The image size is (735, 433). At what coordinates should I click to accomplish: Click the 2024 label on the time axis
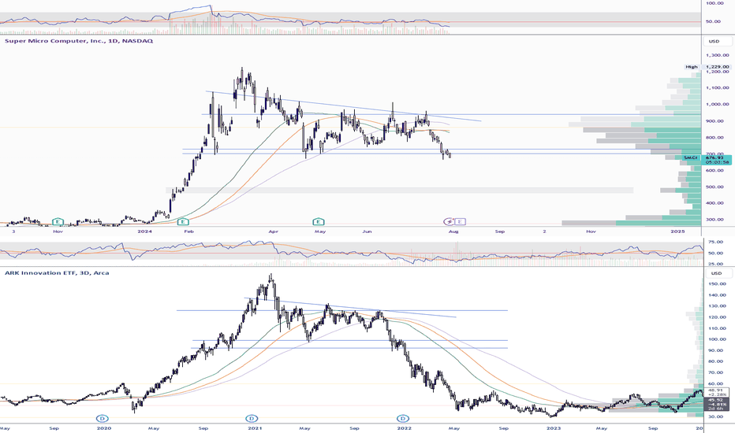[145, 231]
